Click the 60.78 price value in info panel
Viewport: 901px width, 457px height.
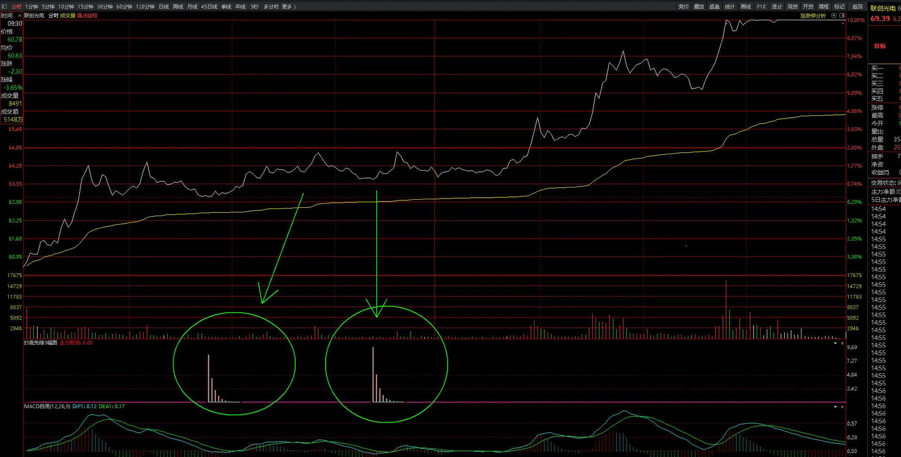click(15, 39)
